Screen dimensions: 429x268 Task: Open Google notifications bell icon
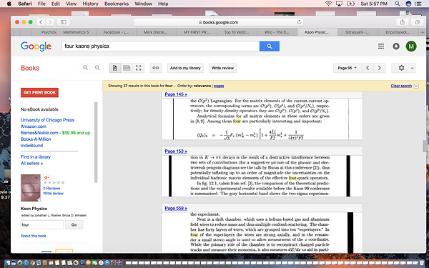pos(396,46)
